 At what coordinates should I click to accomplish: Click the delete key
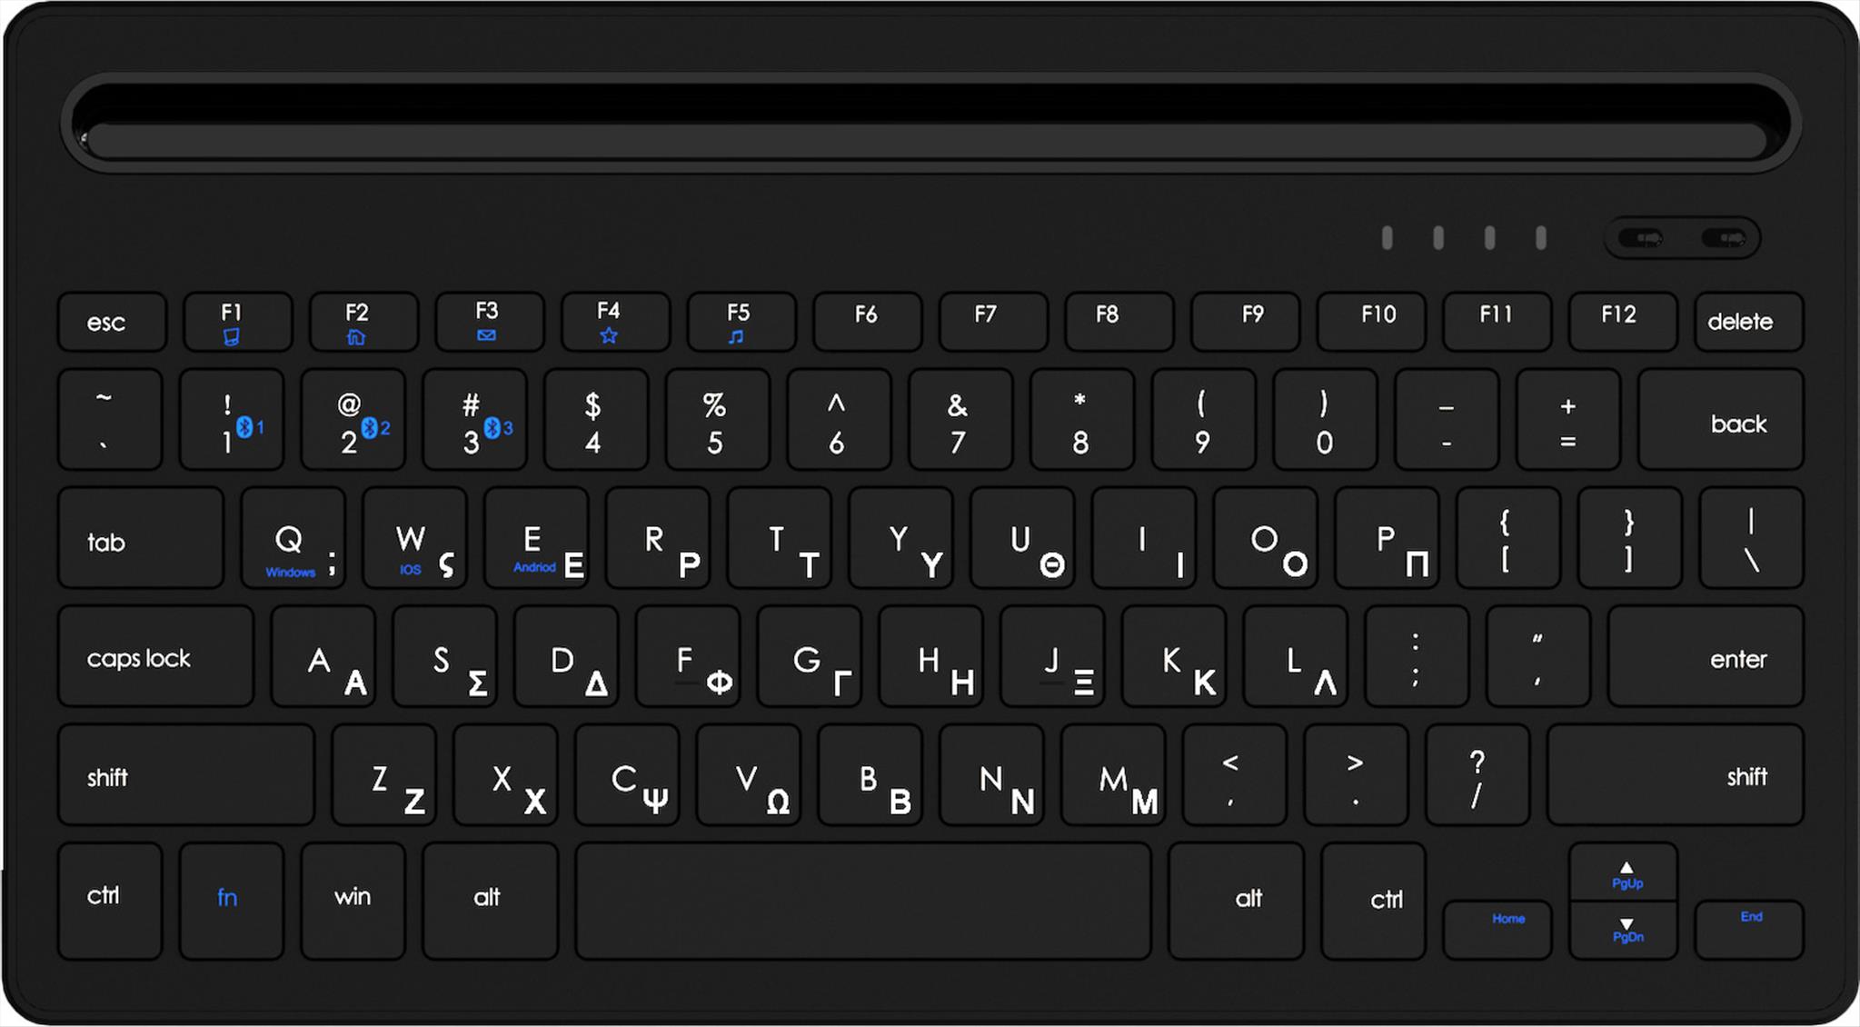(x=1749, y=322)
